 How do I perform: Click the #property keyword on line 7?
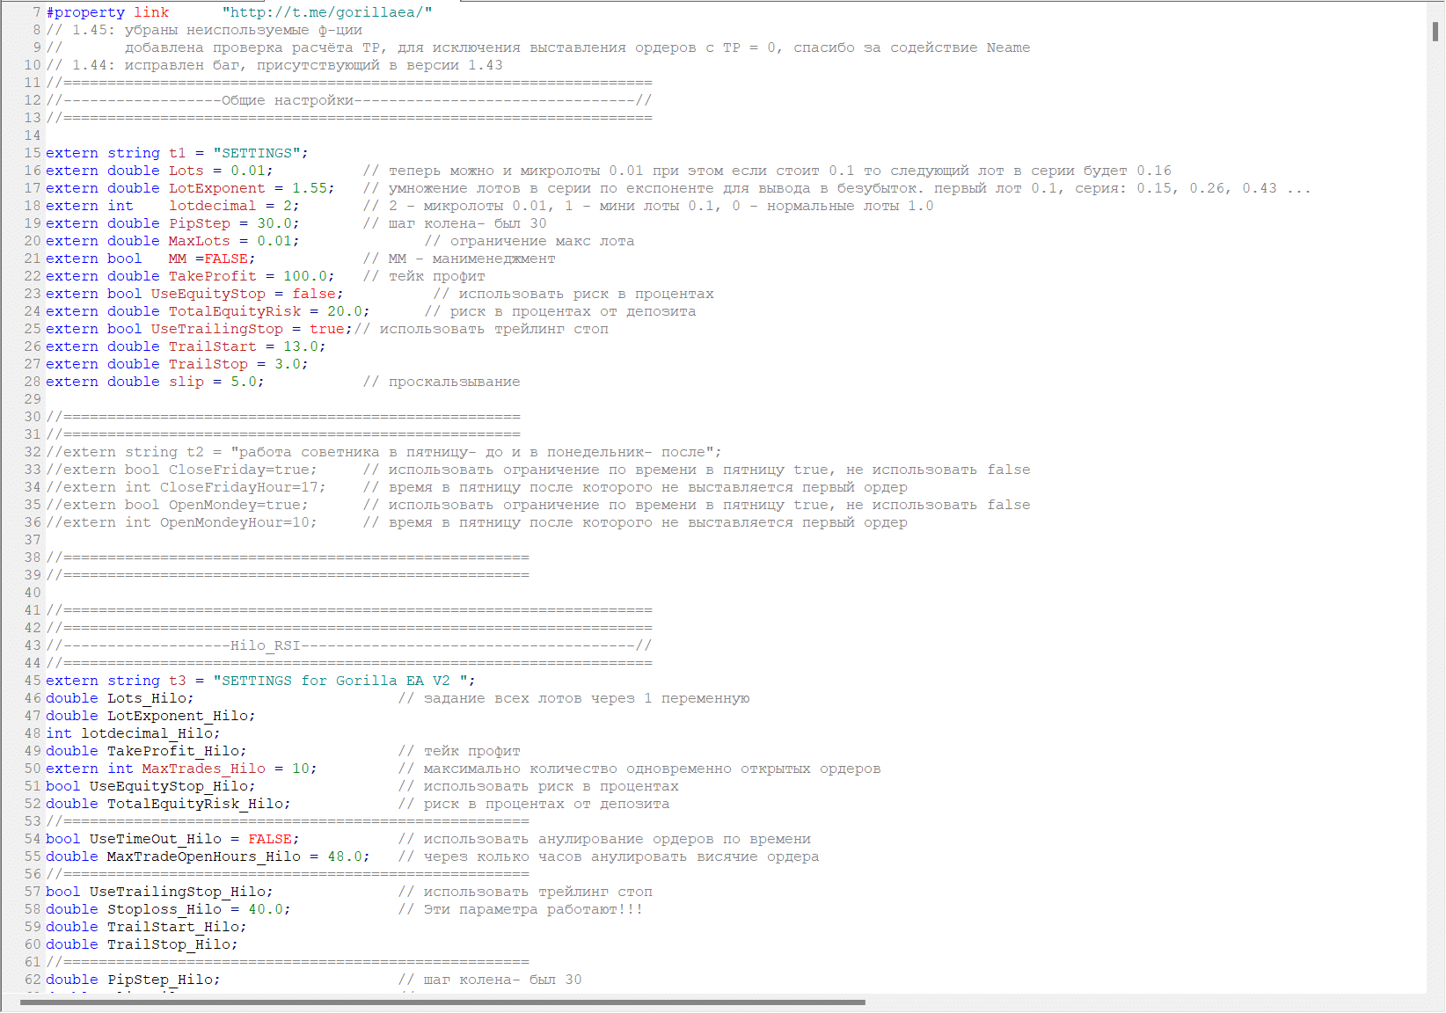click(85, 12)
